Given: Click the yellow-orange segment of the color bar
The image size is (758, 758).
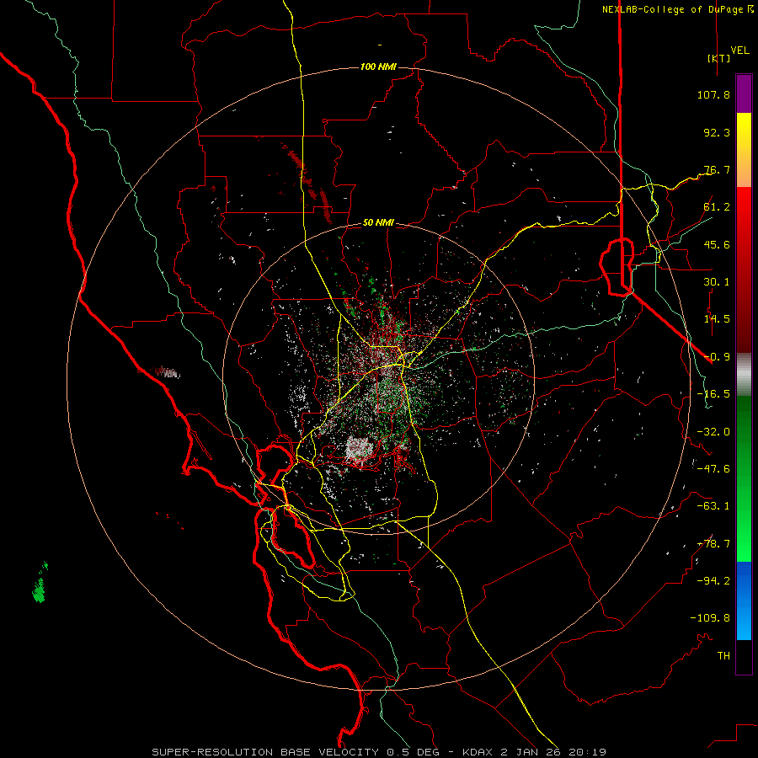Looking at the screenshot, I should pos(744,150).
